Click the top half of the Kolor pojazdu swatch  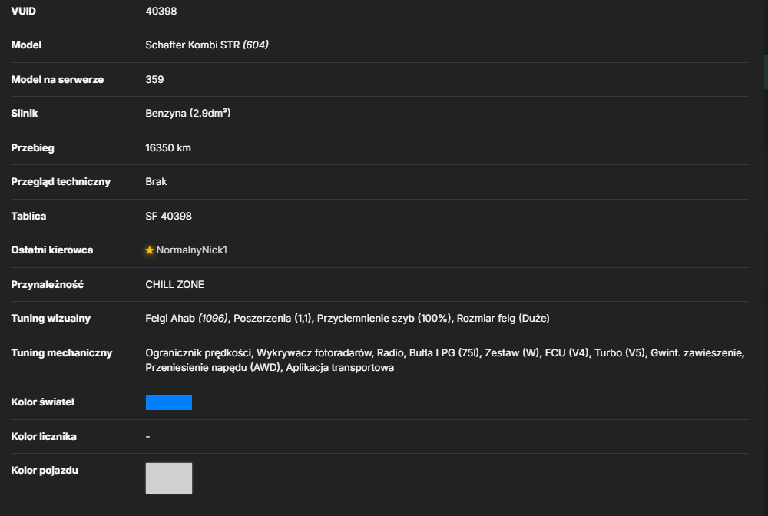coord(169,471)
